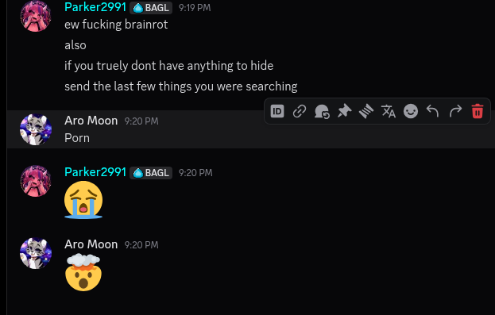Forward message with right arrow icon

click(455, 111)
